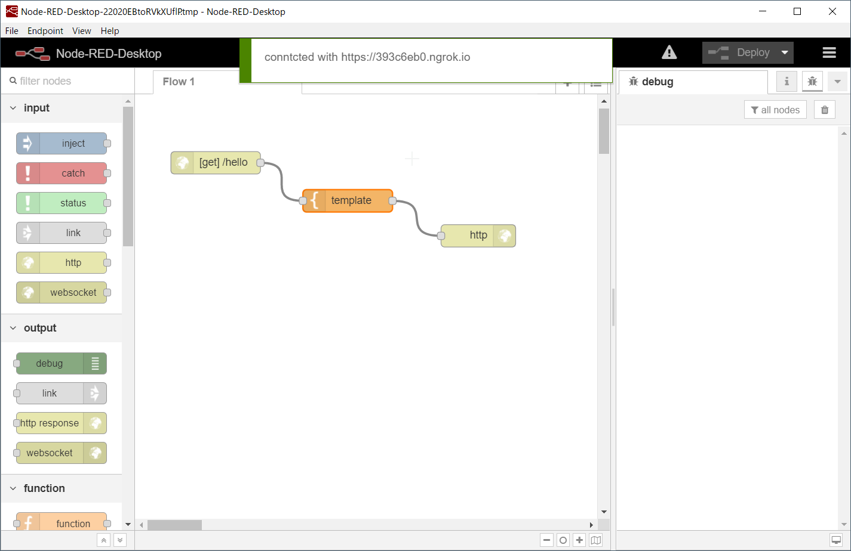851x551 pixels.
Task: Select the http response node on canvas
Action: coord(478,236)
